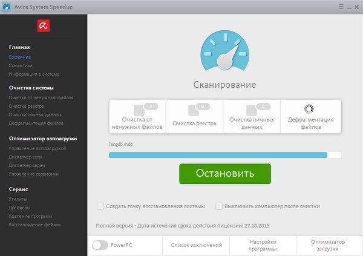Select Состояние in the sidebar
This screenshot has height=256, width=363.
coord(20,57)
